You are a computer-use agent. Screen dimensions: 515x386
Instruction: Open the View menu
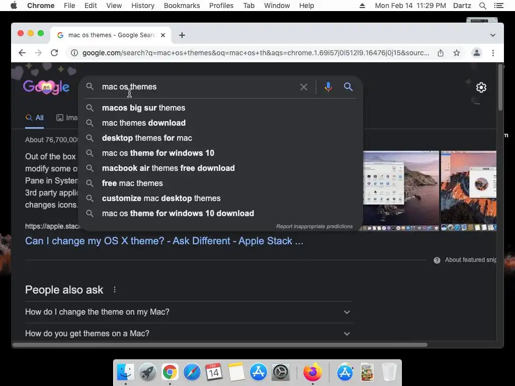[114, 6]
